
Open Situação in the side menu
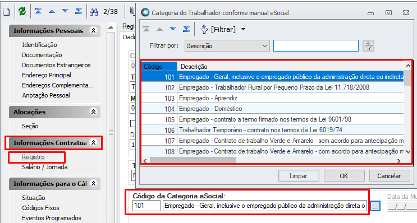click(34, 198)
